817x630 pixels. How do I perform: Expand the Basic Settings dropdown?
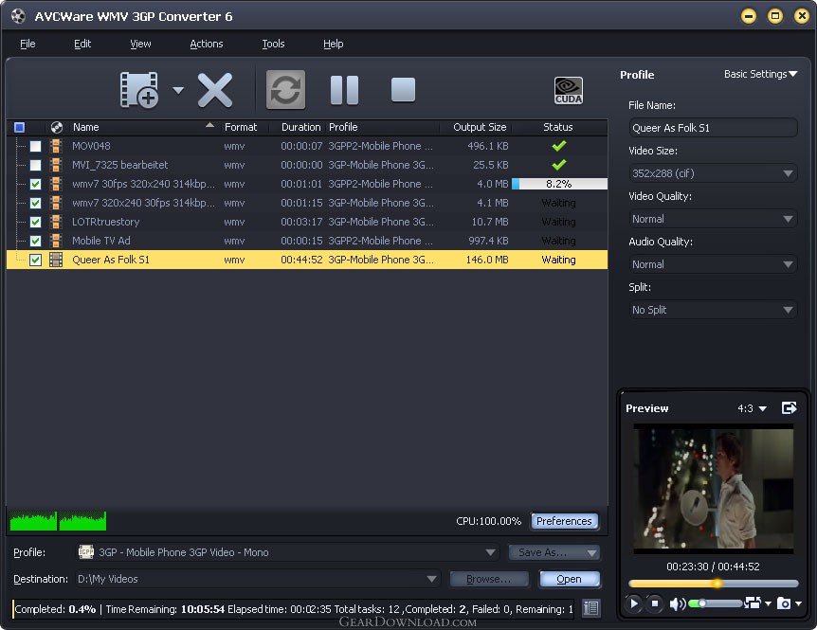point(761,74)
